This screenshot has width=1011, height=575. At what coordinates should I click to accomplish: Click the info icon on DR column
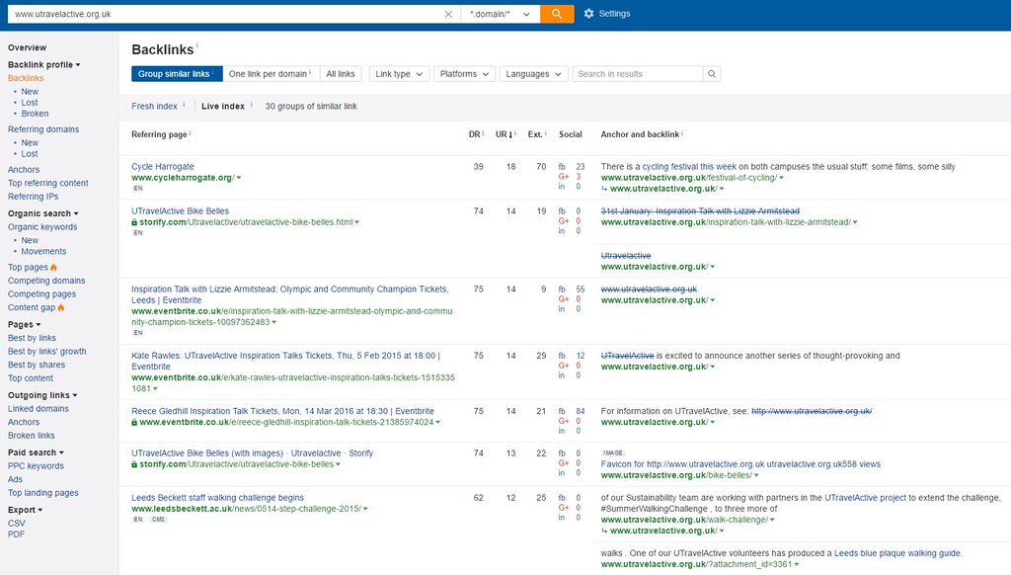[483, 133]
